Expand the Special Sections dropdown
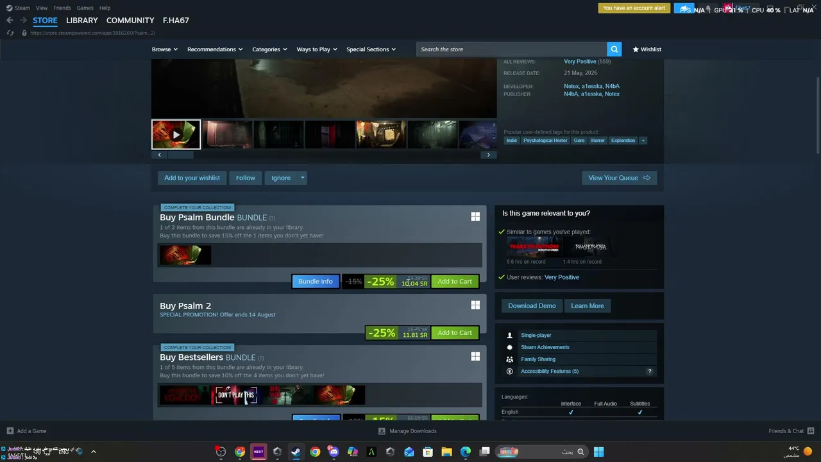821x462 pixels. click(x=371, y=49)
